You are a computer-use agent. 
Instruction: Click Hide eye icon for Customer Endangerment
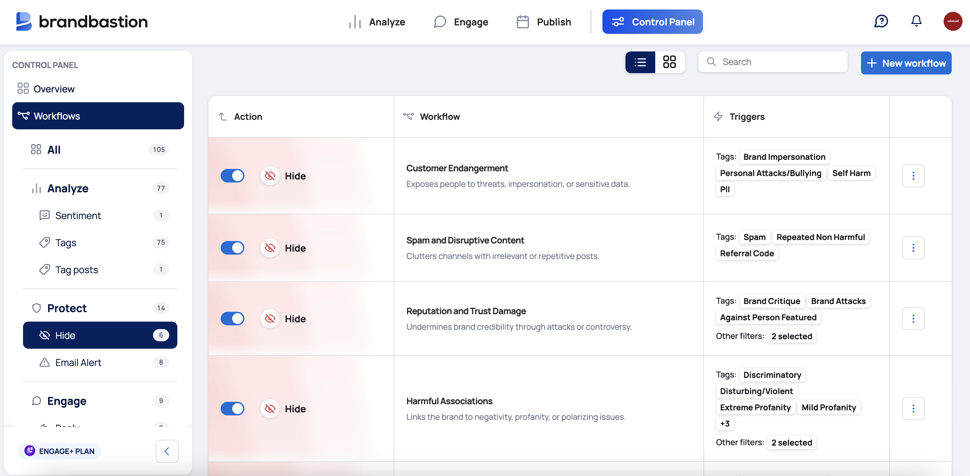click(x=270, y=176)
